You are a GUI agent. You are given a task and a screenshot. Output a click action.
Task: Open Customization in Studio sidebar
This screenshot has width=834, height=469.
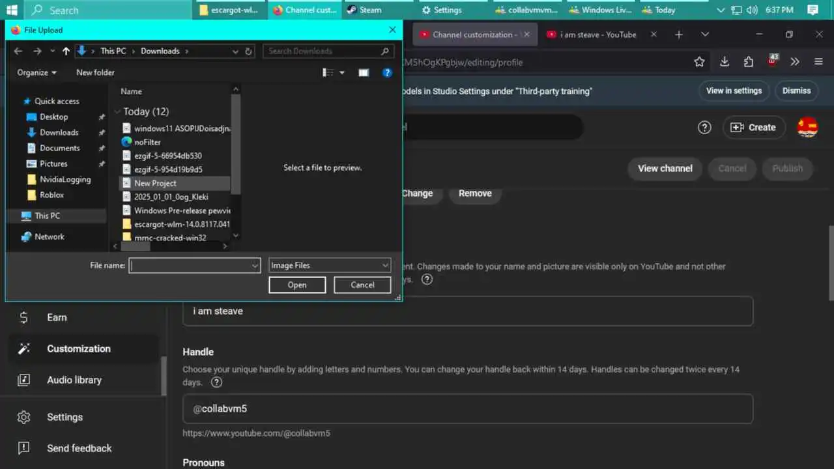[83, 348]
